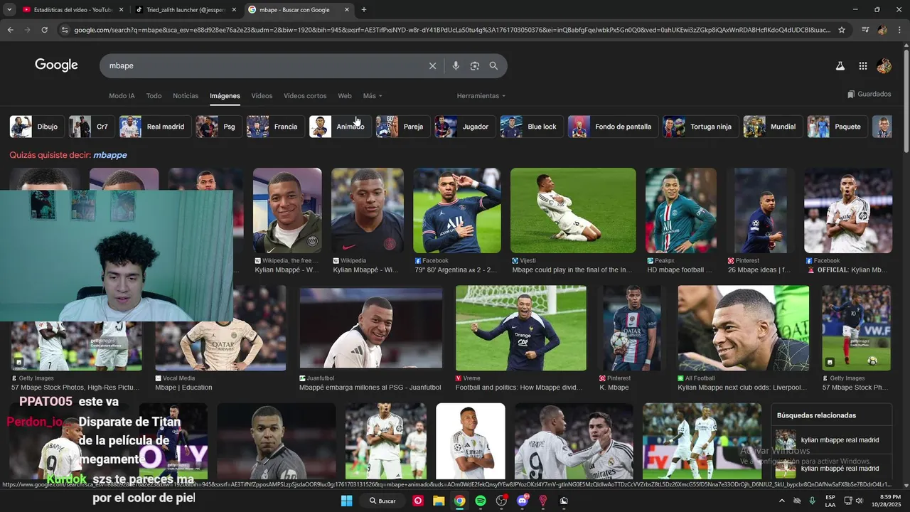The height and width of the screenshot is (512, 910).
Task: Filter images by the Real madrid chip
Action: [x=154, y=127]
